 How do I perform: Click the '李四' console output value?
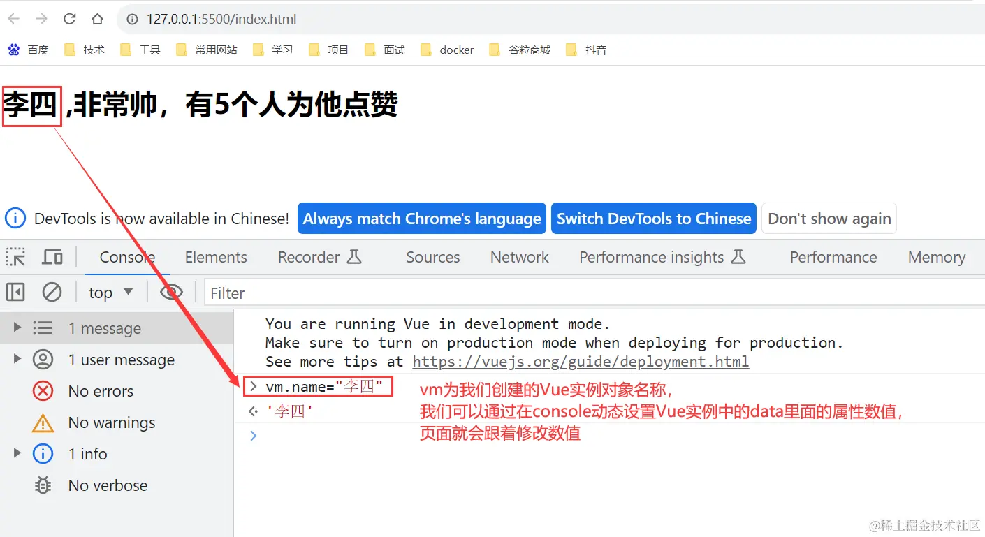289,412
